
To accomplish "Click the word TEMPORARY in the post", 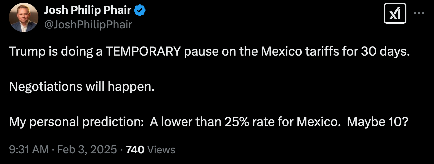I will (143, 51).
